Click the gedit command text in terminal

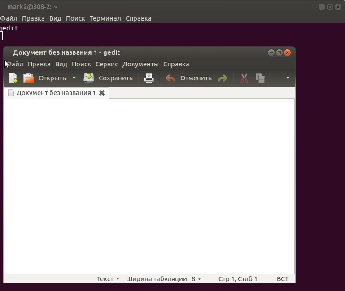point(9,28)
